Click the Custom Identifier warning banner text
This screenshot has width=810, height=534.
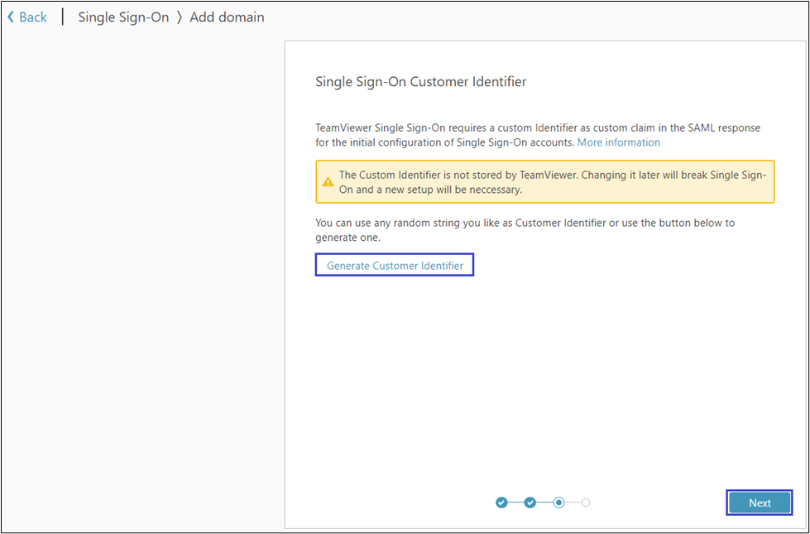[553, 182]
